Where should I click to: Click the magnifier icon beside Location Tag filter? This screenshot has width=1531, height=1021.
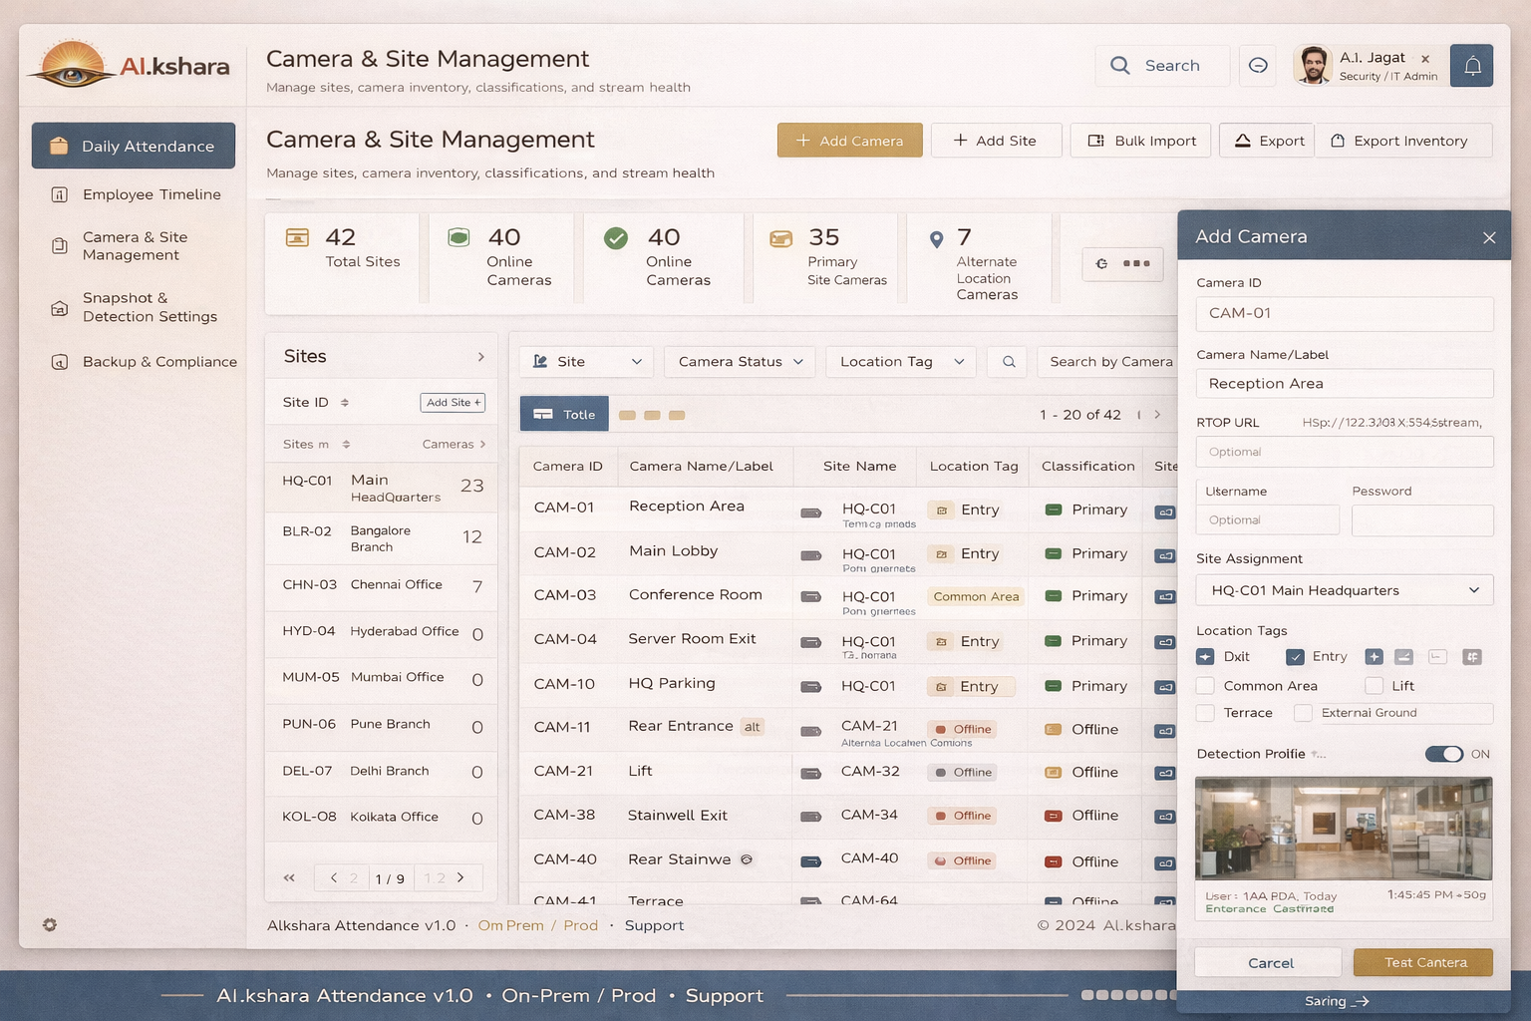click(x=1009, y=362)
